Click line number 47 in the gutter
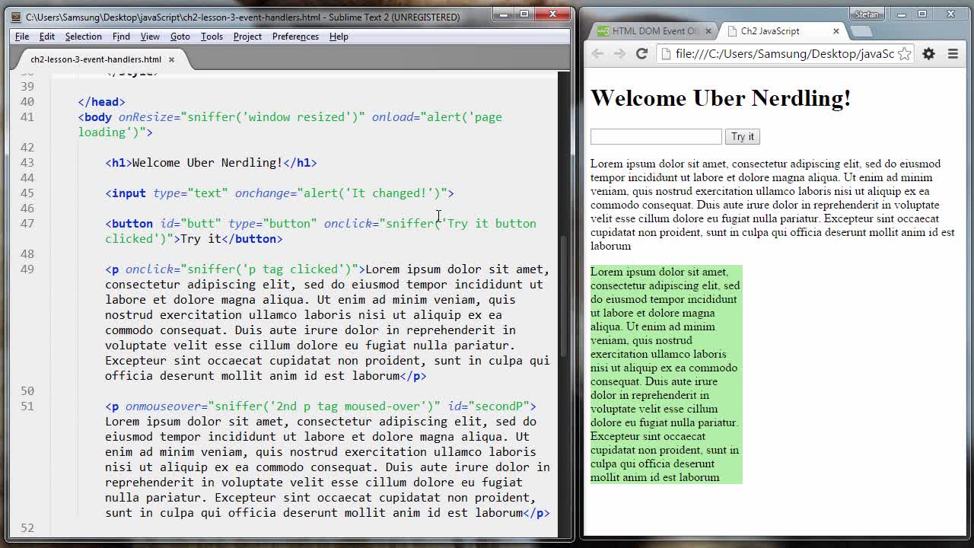The image size is (974, 548). point(27,224)
